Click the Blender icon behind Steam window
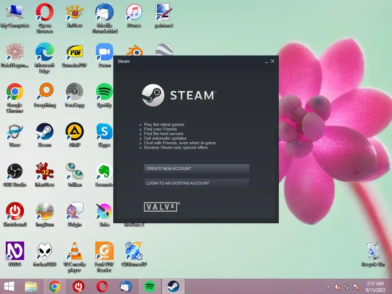Screen dimensions: 392x294 pos(134,51)
